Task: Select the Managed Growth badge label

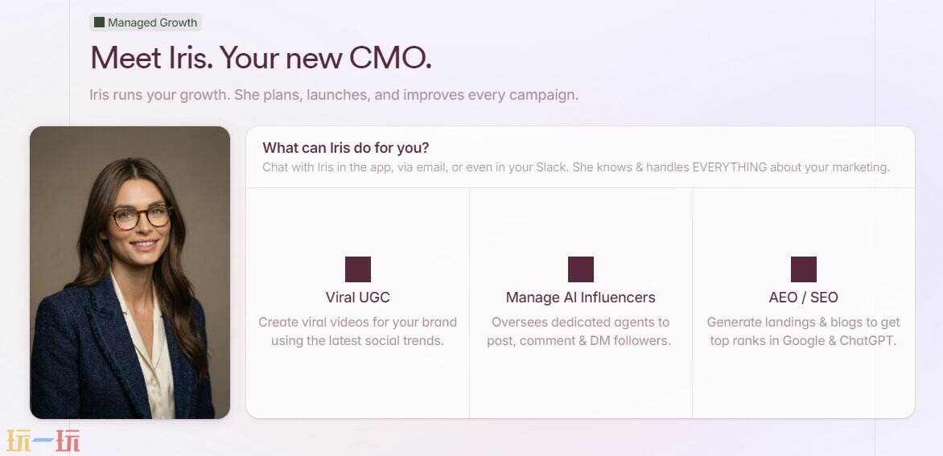Action: (152, 23)
